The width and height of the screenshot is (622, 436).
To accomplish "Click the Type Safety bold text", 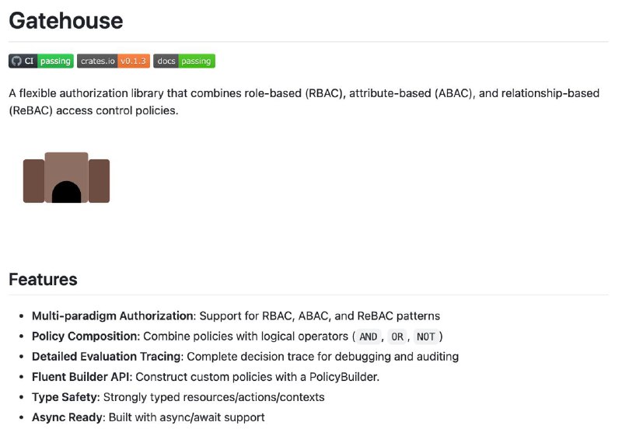I will [x=66, y=397].
